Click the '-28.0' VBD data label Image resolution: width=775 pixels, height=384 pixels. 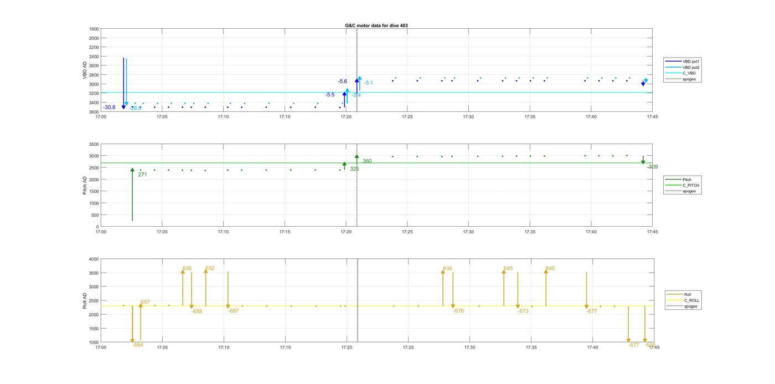[x=135, y=108]
